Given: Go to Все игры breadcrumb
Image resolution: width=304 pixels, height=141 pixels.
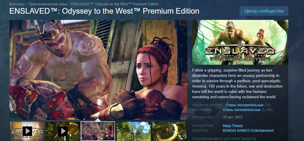Looking at the screenshot, I should click(x=17, y=4).
